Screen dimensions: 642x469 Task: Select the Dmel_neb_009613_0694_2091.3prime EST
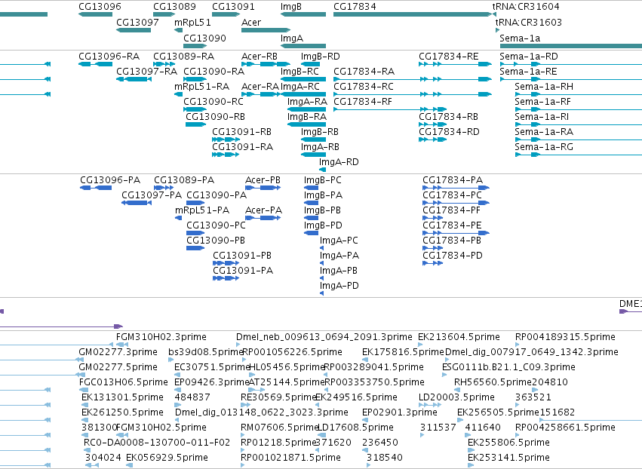pyautogui.click(x=324, y=337)
